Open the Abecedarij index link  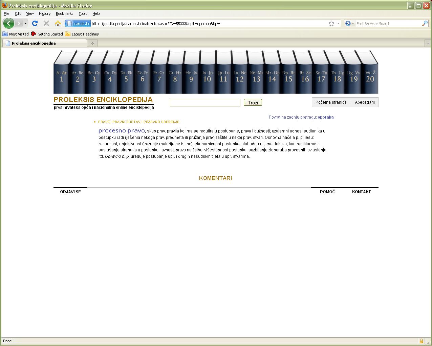click(x=365, y=102)
